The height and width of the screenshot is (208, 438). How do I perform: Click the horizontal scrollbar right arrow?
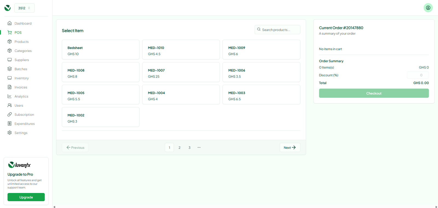[x=436, y=207]
